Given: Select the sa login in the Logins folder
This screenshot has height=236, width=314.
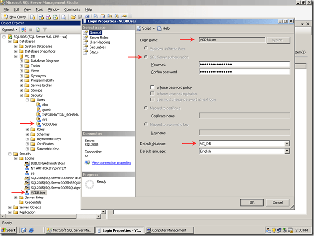Looking at the screenshot, I should click(x=33, y=173).
